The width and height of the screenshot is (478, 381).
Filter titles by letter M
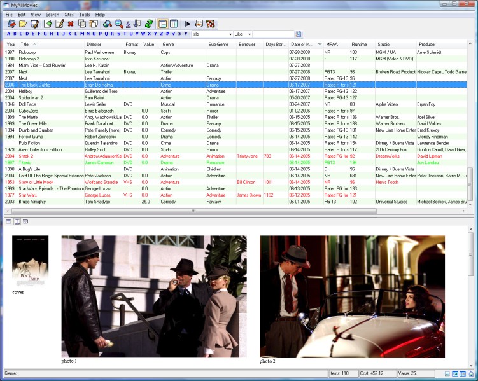[x=81, y=34]
